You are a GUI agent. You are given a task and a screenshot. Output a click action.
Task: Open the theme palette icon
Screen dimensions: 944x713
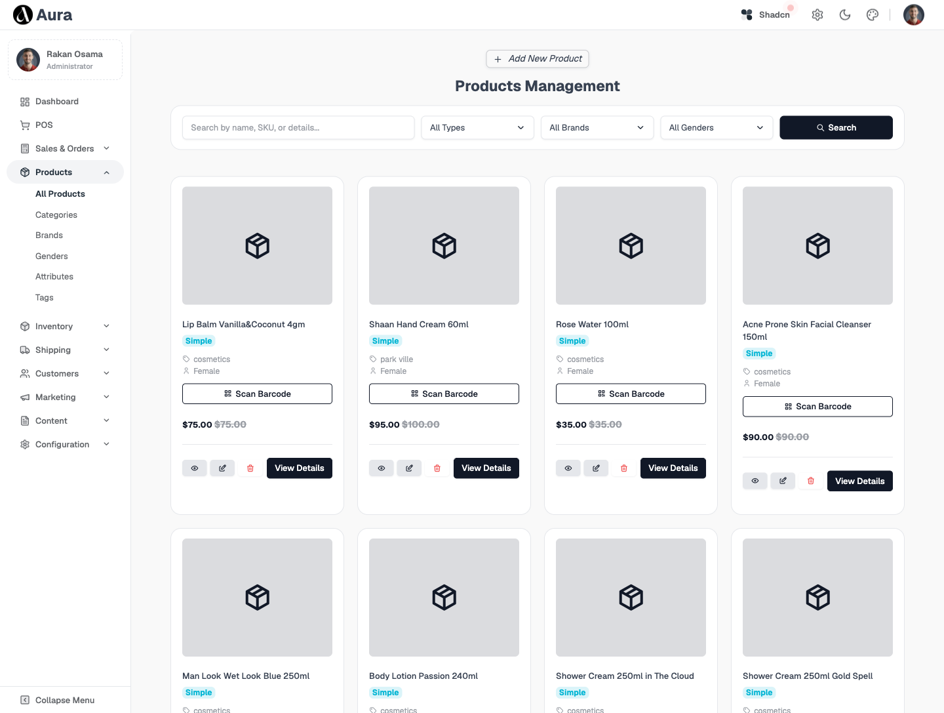872,14
